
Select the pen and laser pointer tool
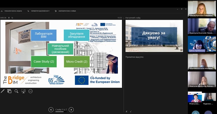click(3, 91)
